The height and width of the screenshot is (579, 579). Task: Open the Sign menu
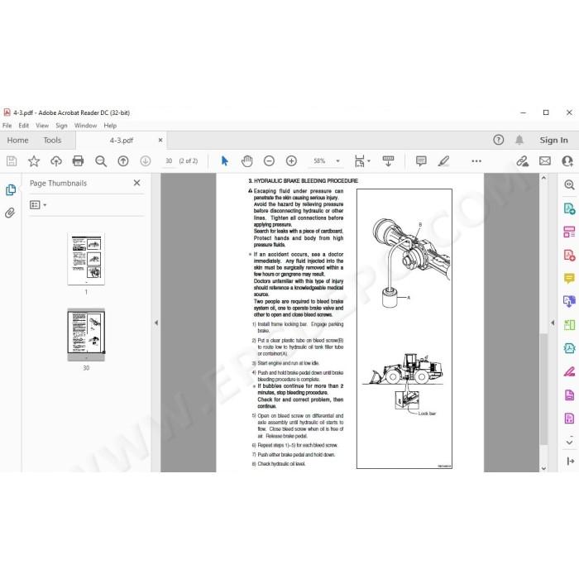61,126
